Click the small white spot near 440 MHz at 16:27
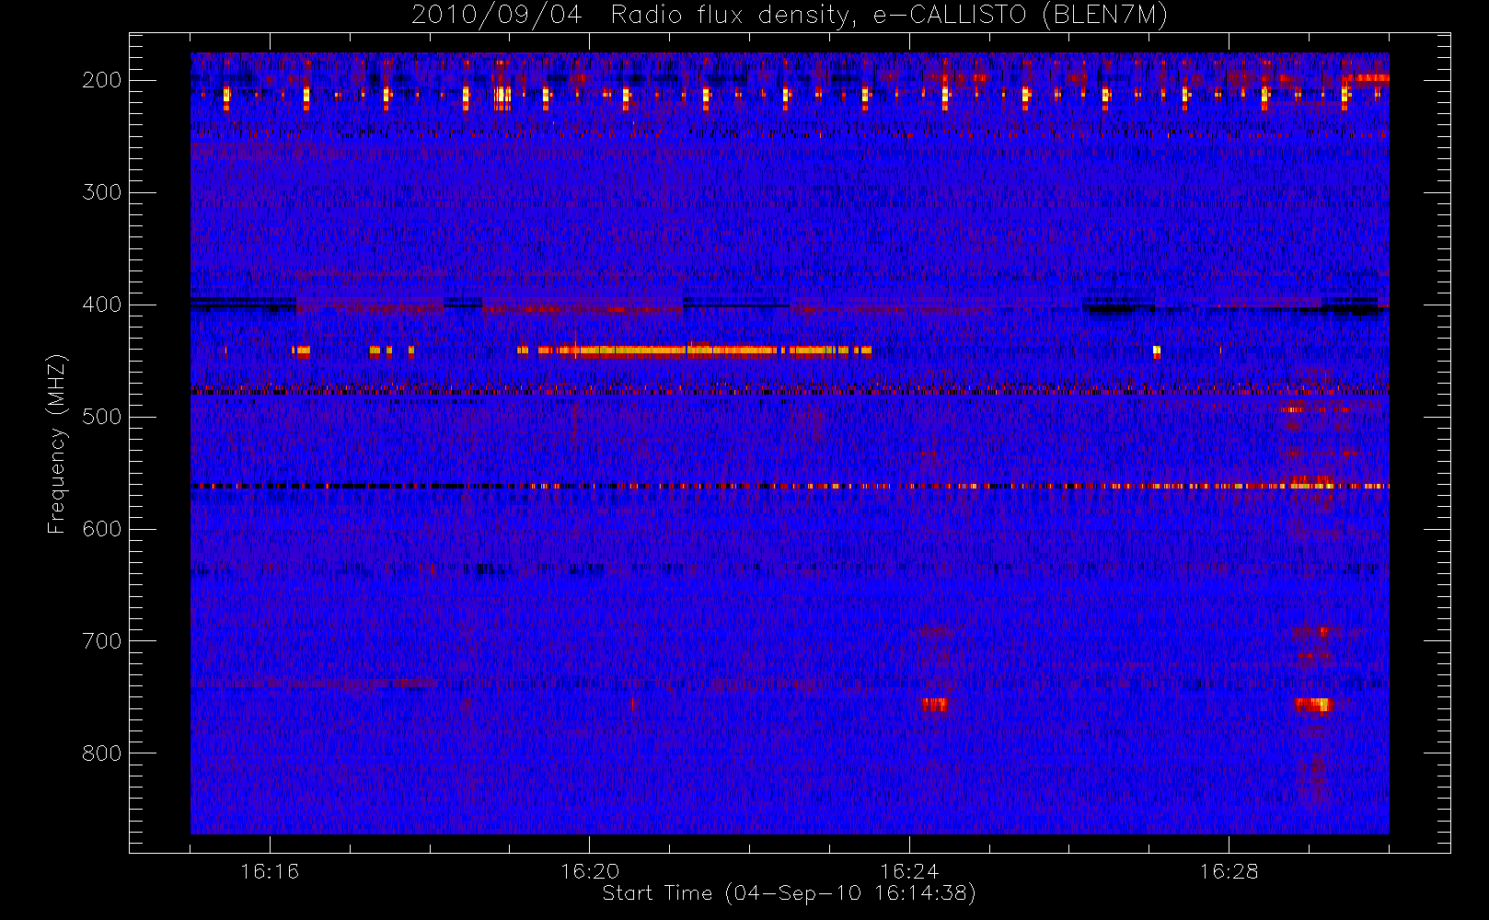 (x=1157, y=351)
